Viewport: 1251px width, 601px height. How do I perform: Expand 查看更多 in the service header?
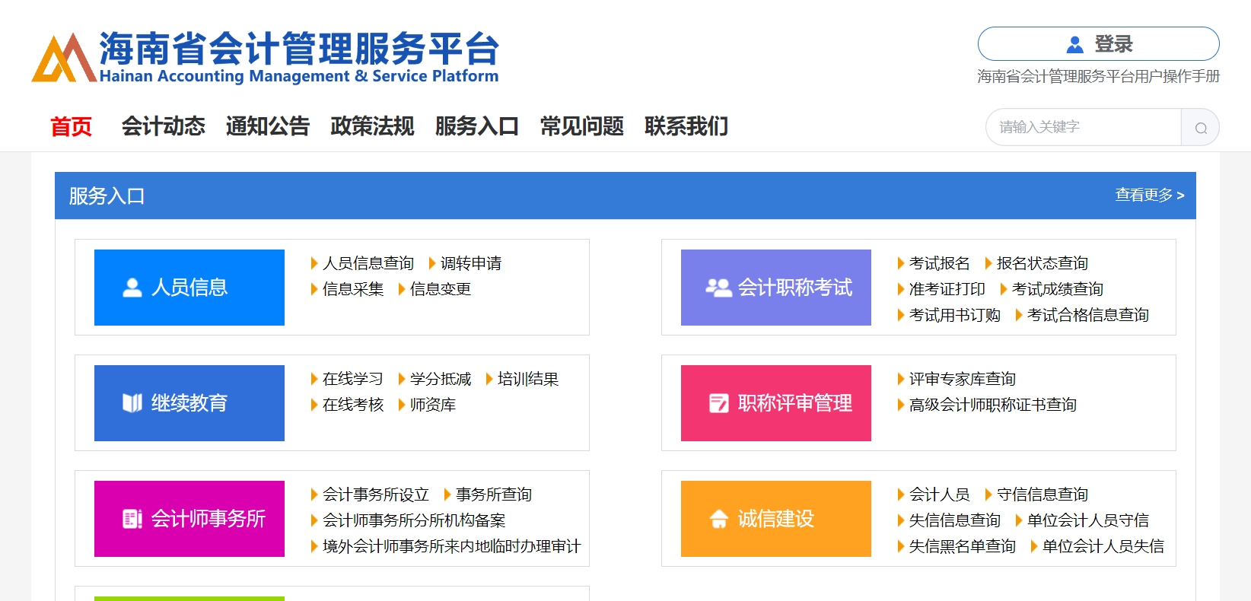click(x=1149, y=196)
